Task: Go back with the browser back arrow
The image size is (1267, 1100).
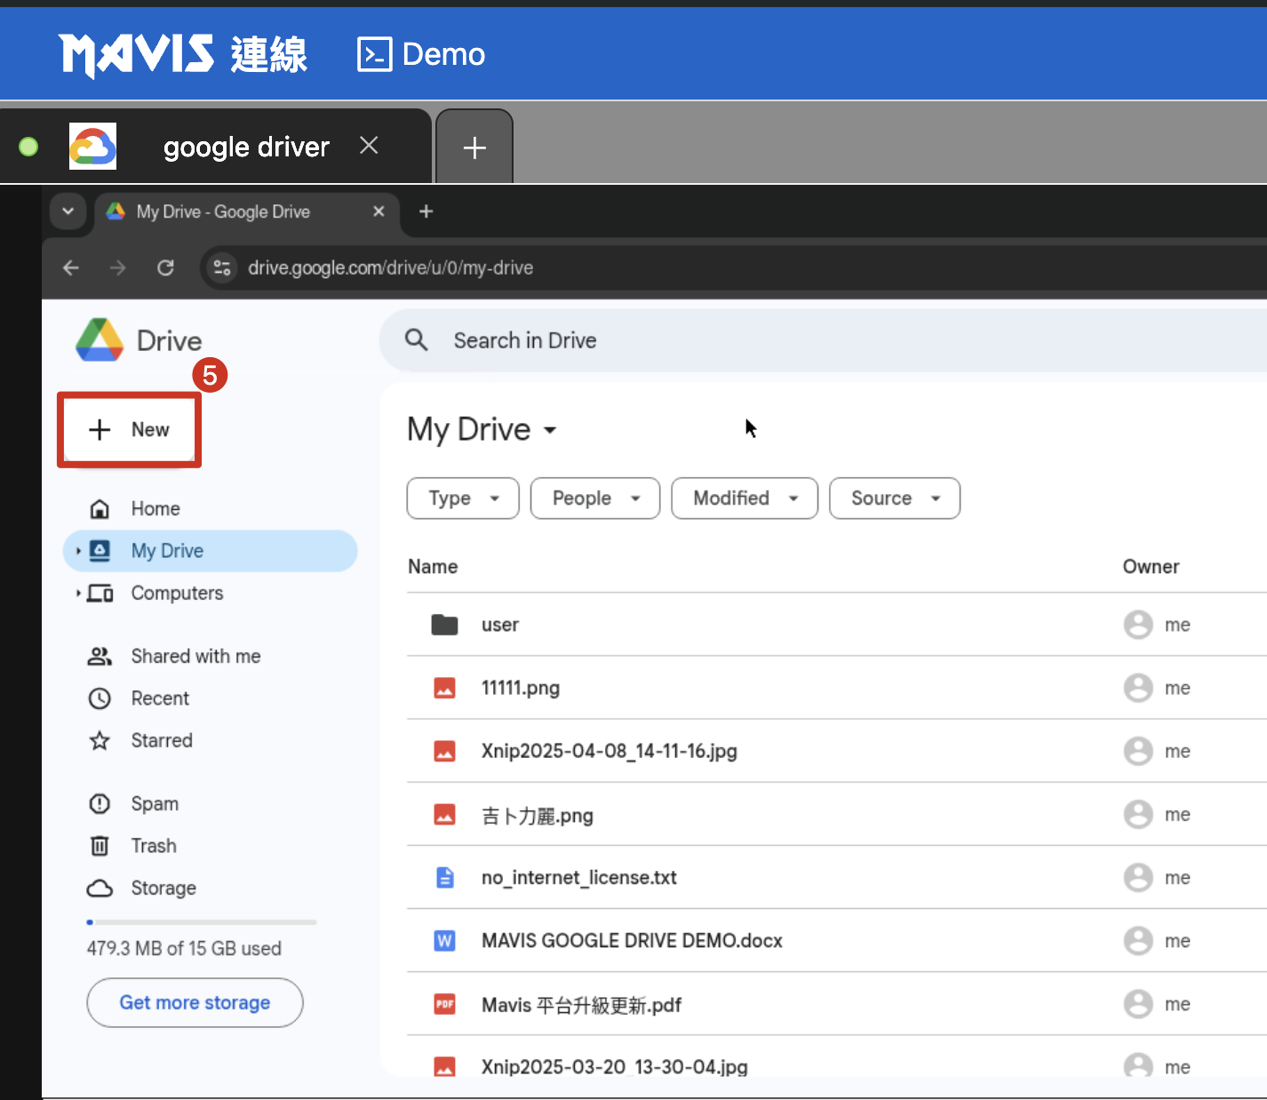Action: pos(71,267)
